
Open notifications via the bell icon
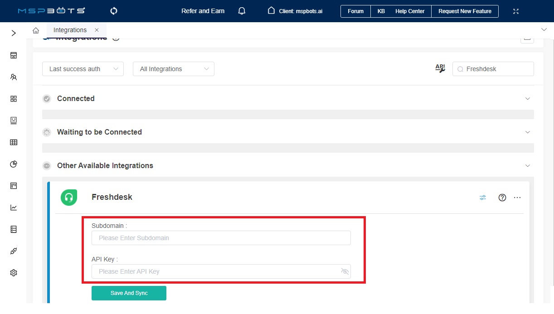coord(242,11)
